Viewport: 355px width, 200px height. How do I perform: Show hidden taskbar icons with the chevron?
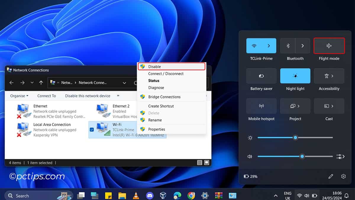click(275, 196)
